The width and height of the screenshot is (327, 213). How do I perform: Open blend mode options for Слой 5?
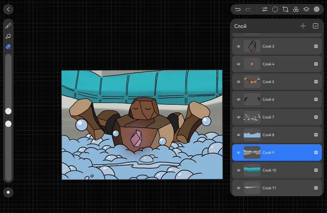[x=316, y=82]
